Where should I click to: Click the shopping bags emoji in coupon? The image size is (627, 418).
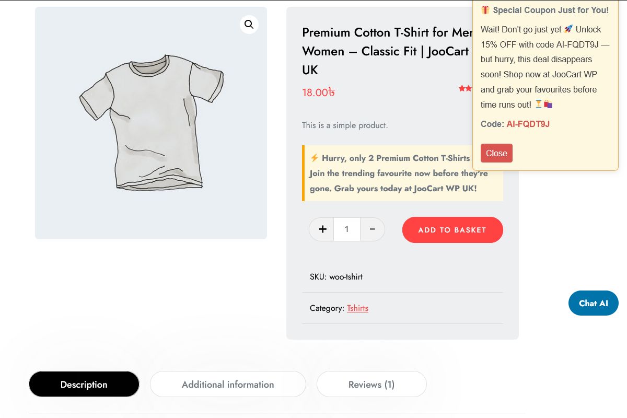tap(548, 104)
